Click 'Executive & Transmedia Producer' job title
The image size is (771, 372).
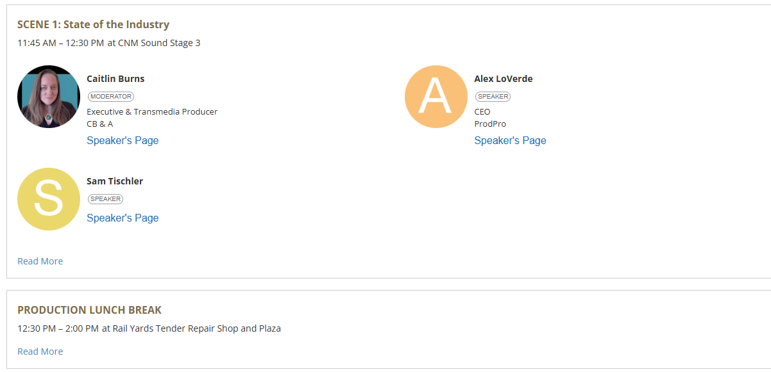coord(152,111)
